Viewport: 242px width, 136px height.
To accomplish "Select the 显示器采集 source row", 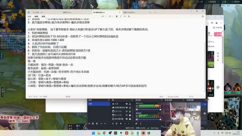I will coord(119,119).
